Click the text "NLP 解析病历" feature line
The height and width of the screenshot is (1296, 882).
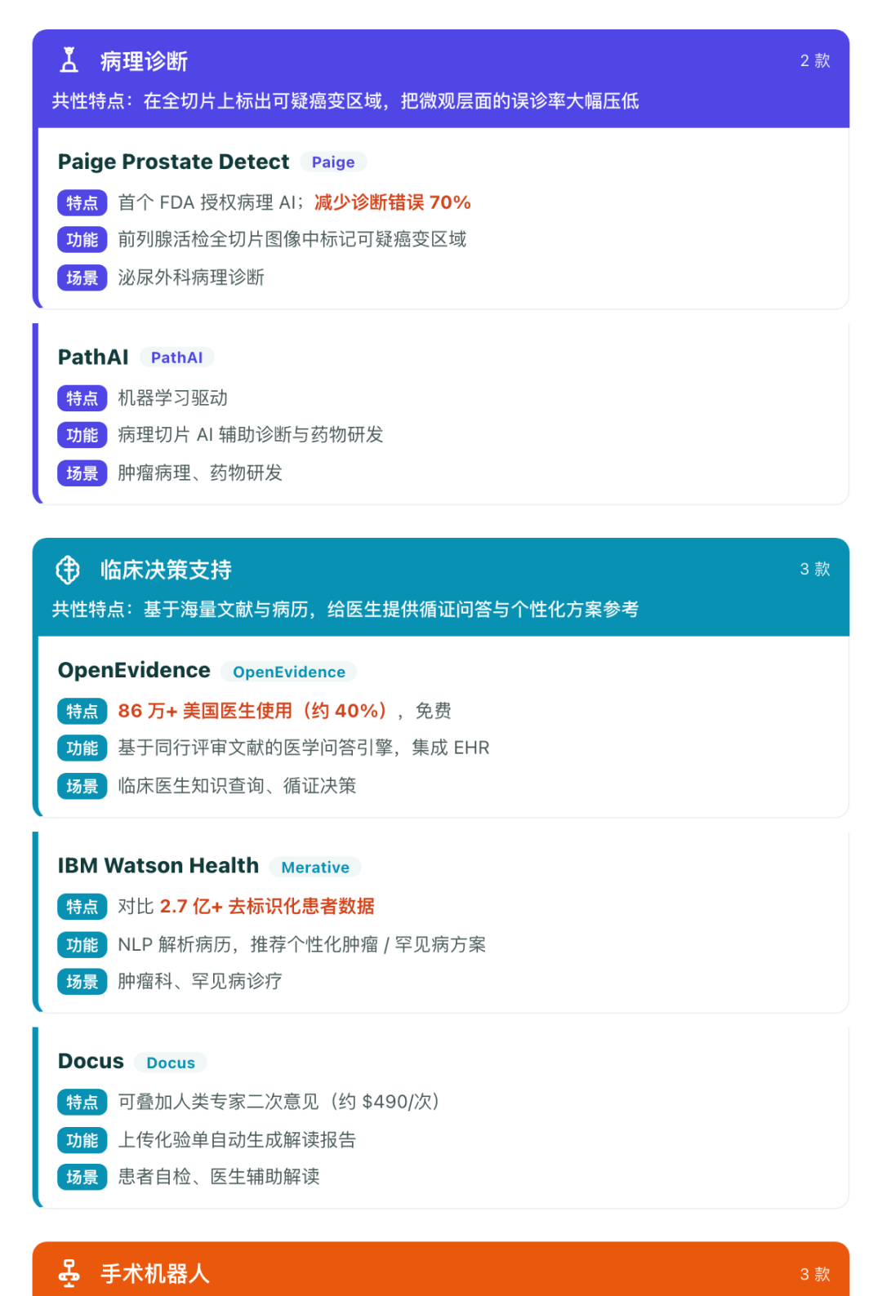[x=302, y=944]
